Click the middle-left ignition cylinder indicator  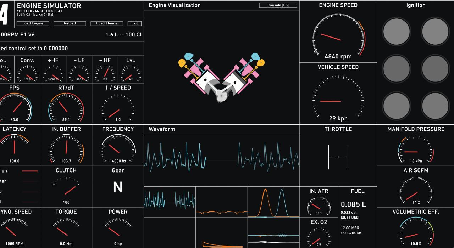coord(396,68)
